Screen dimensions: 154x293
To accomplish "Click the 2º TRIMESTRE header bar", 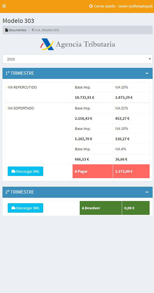I will coord(78,192).
